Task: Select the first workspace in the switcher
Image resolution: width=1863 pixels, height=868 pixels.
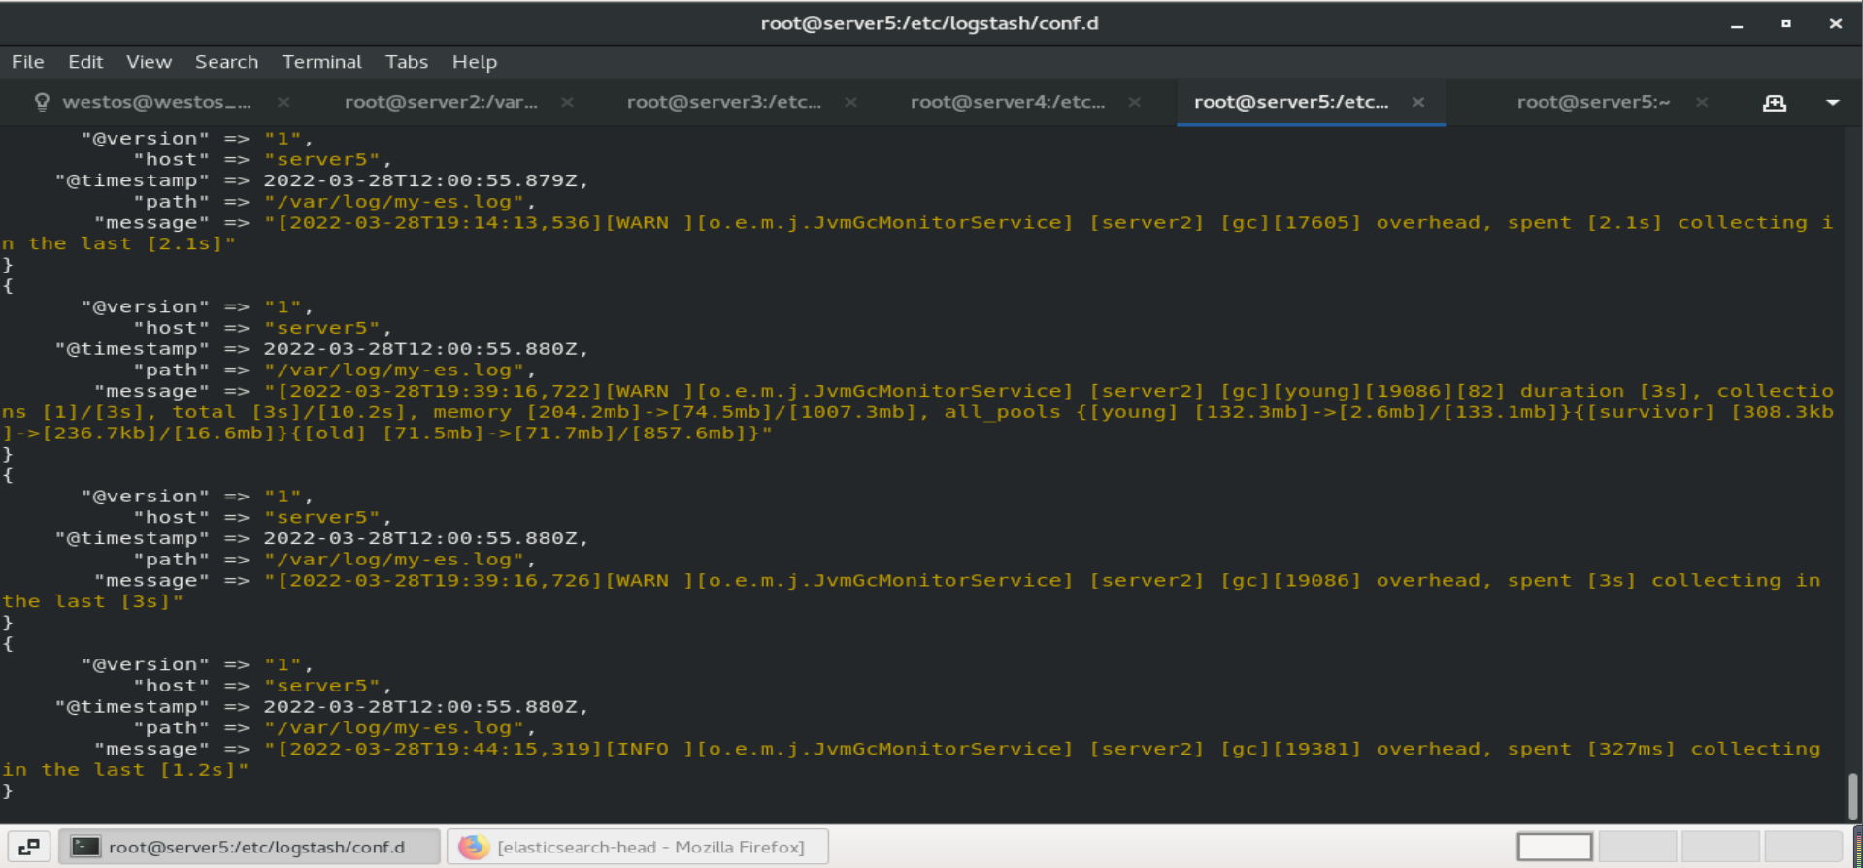Action: [x=1554, y=847]
